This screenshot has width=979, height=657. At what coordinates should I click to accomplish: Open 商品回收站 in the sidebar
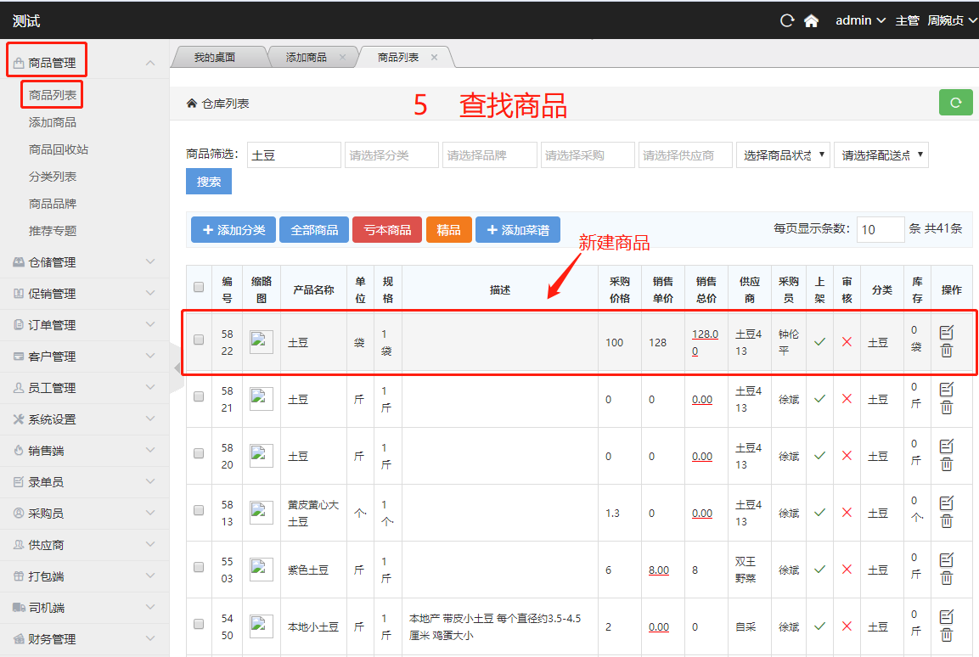point(59,149)
